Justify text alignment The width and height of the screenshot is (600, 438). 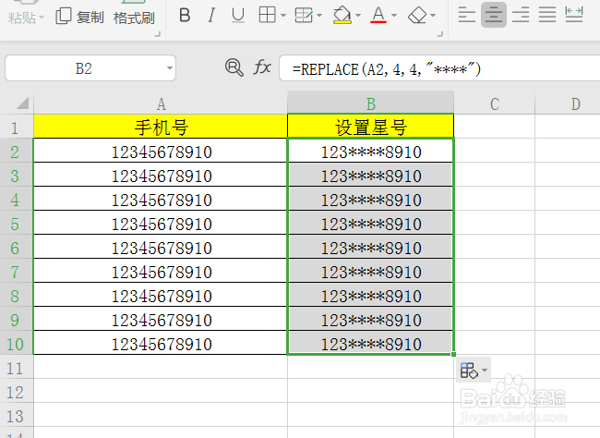pos(547,15)
